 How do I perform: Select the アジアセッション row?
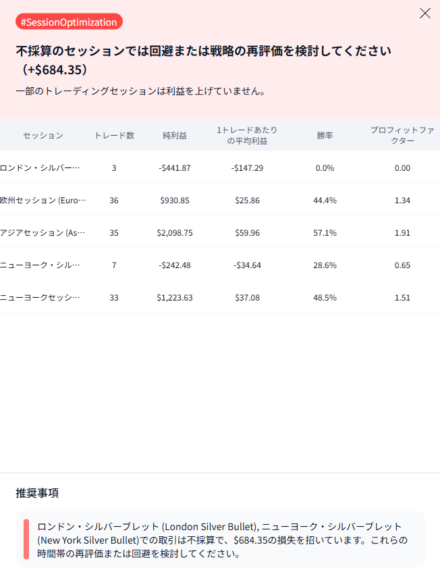pyautogui.click(x=43, y=232)
